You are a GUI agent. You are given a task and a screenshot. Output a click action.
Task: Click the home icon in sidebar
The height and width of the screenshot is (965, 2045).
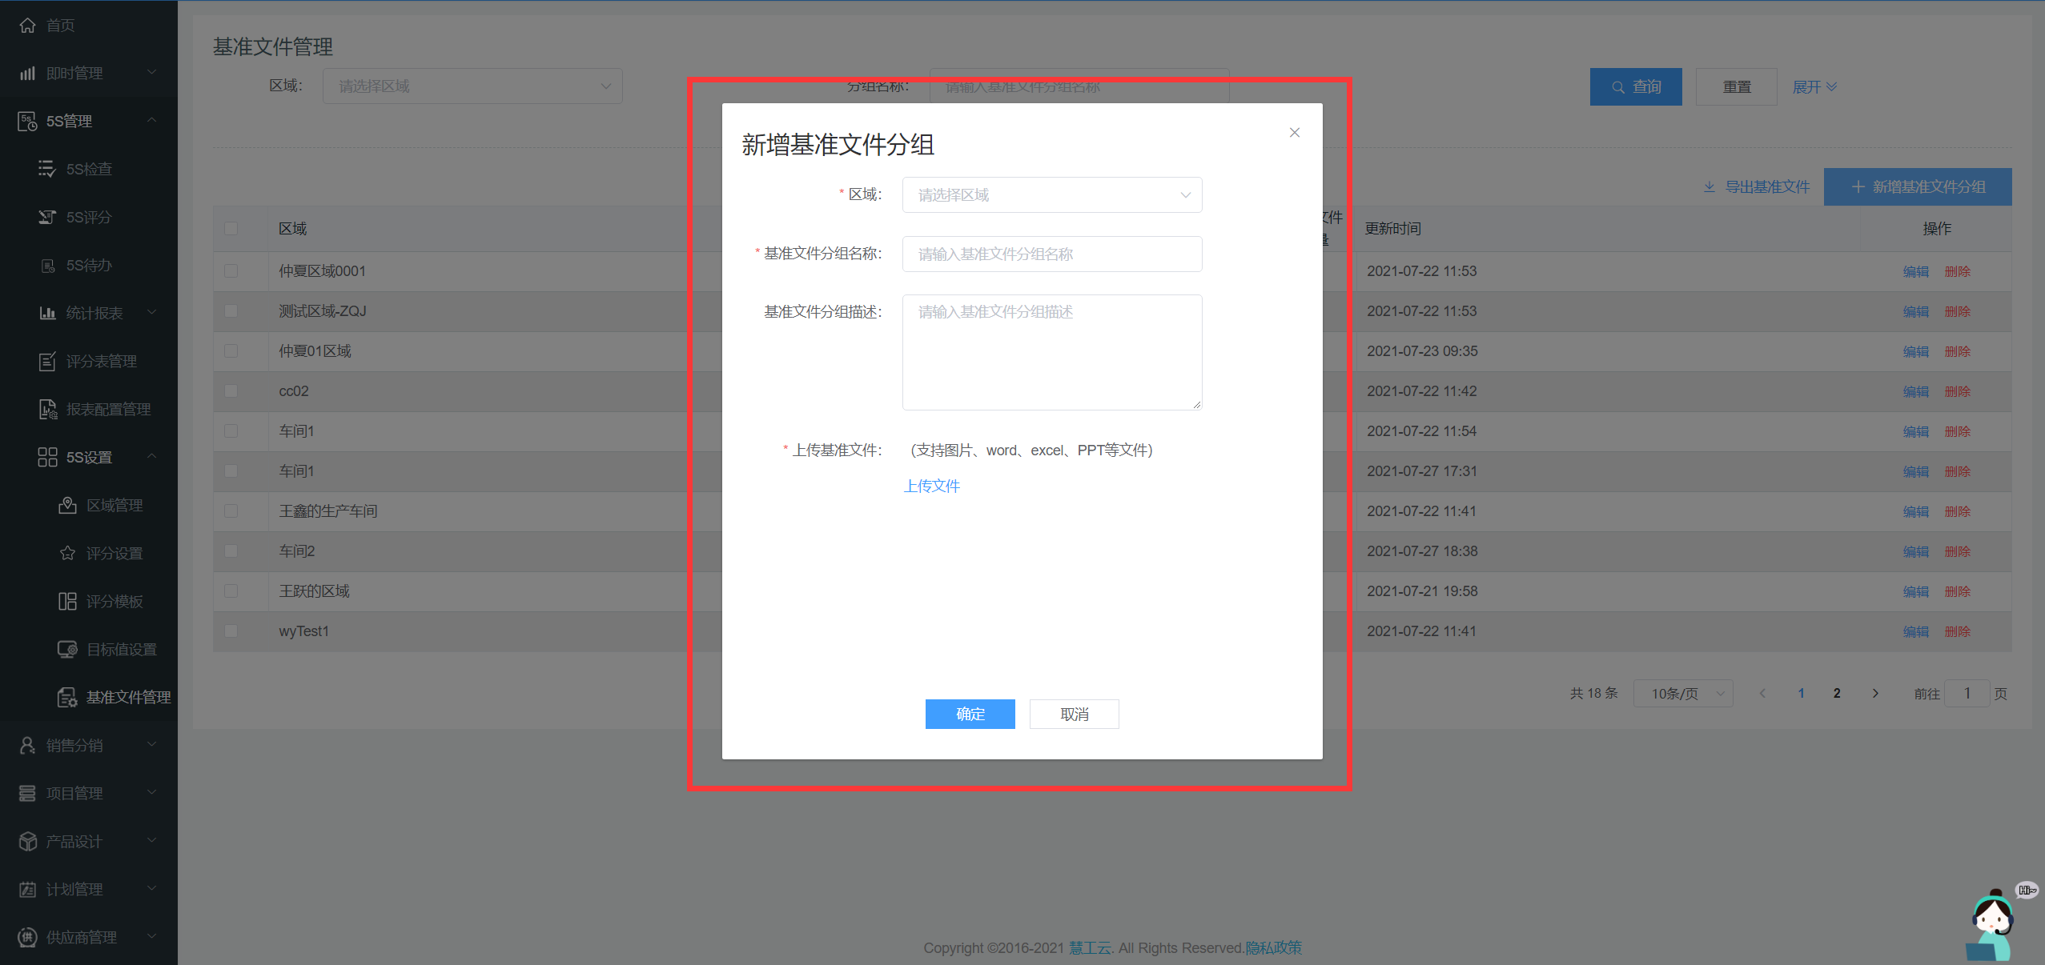point(27,26)
